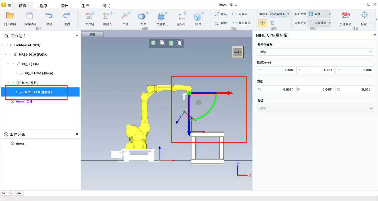Screen dimensions: 378x201
Task: Click the 点到点 measurement button
Action: 240,14
